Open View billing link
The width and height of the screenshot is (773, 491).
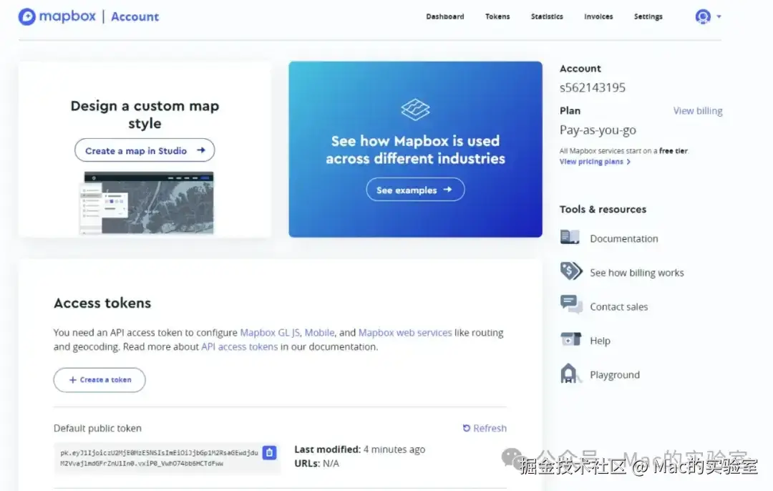click(x=698, y=111)
